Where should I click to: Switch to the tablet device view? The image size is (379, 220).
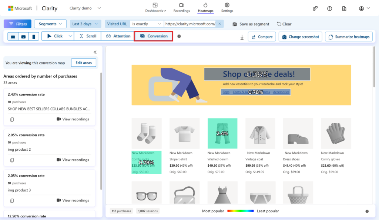tap(23, 36)
